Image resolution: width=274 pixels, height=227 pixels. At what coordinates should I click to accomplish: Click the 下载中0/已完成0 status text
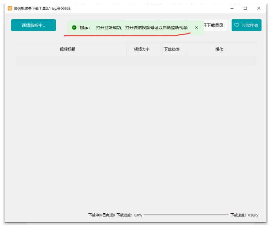point(102,215)
